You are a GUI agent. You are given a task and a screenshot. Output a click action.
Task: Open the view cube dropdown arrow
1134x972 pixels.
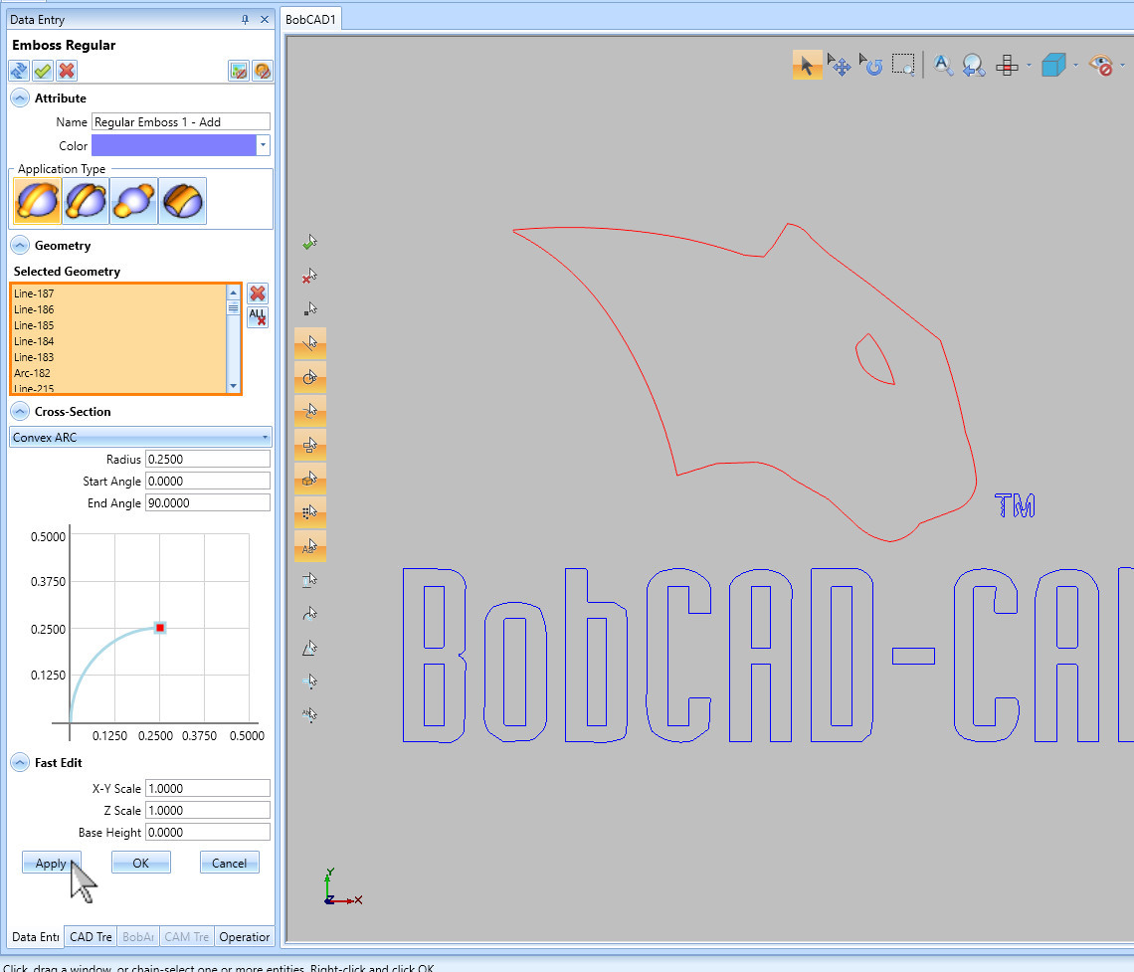click(x=1075, y=66)
